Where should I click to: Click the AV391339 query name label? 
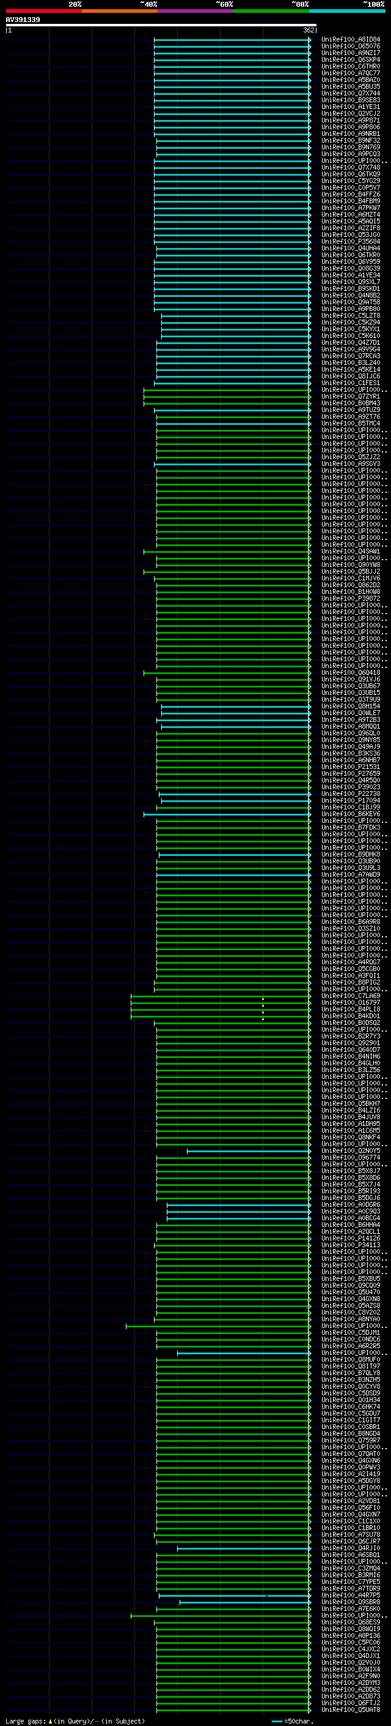pyautogui.click(x=23, y=20)
